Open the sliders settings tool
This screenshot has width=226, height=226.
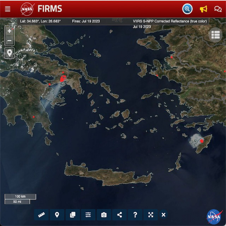click(x=88, y=215)
